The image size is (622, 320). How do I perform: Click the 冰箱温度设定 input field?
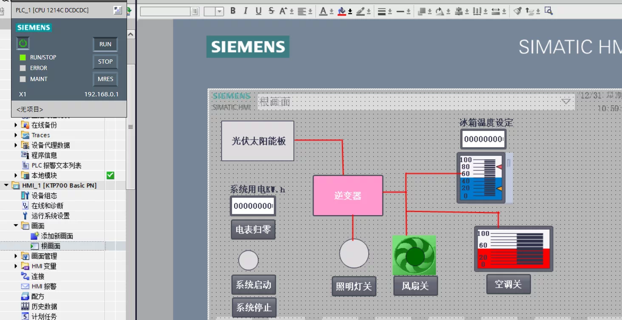[x=483, y=139]
